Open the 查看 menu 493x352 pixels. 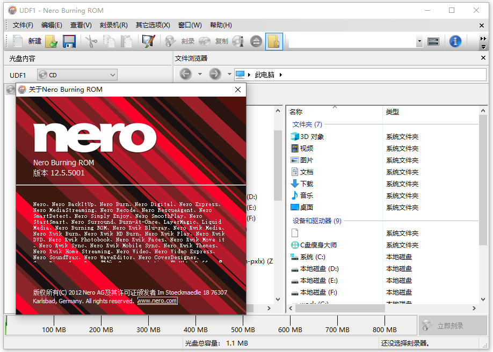pyautogui.click(x=80, y=25)
